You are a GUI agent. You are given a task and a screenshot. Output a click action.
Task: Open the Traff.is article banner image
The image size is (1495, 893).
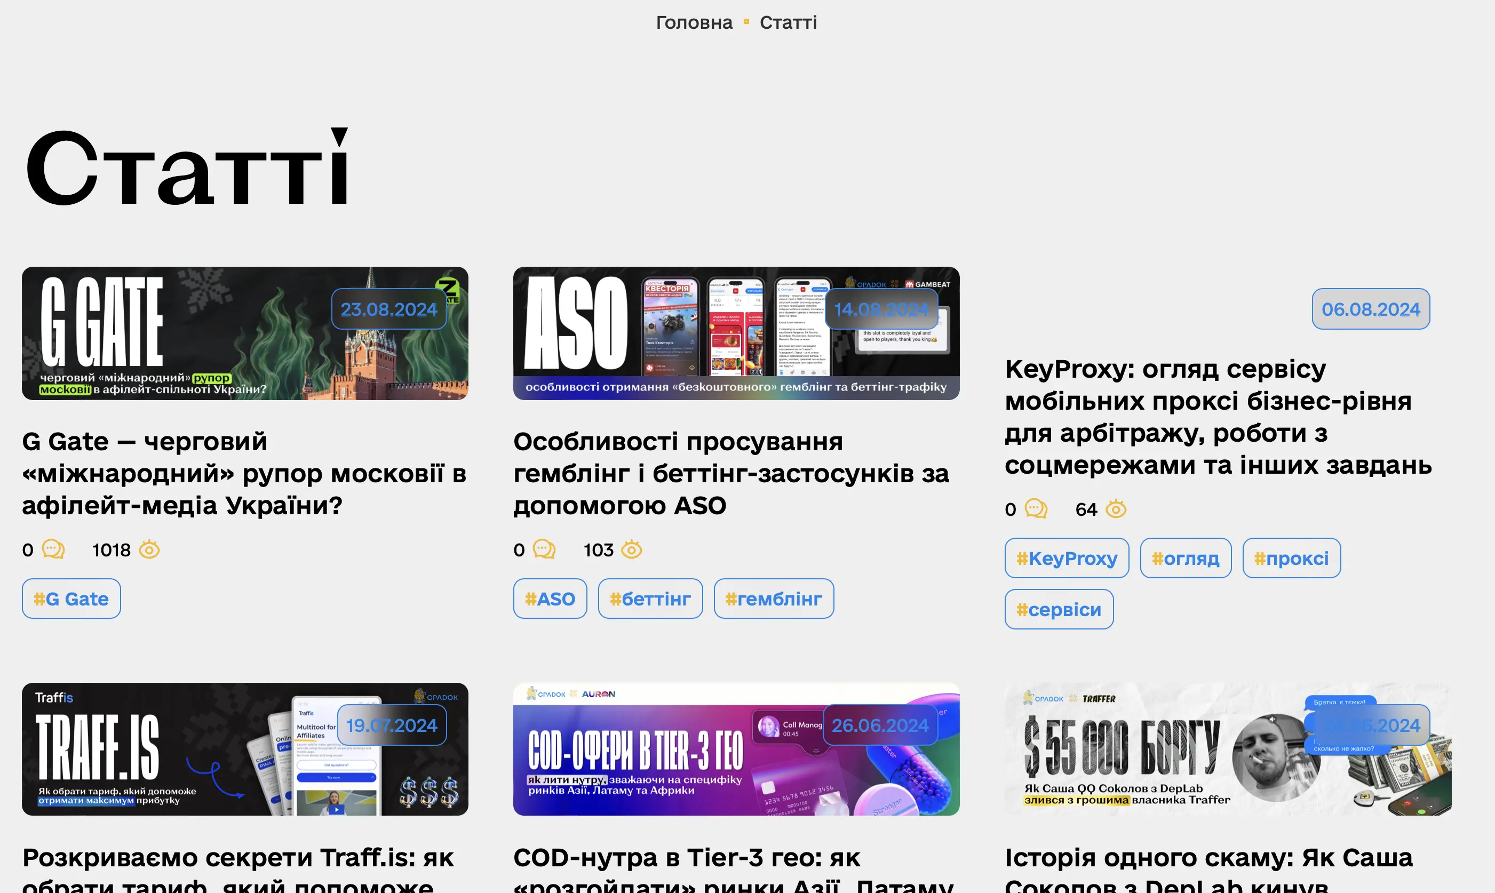pos(245,749)
